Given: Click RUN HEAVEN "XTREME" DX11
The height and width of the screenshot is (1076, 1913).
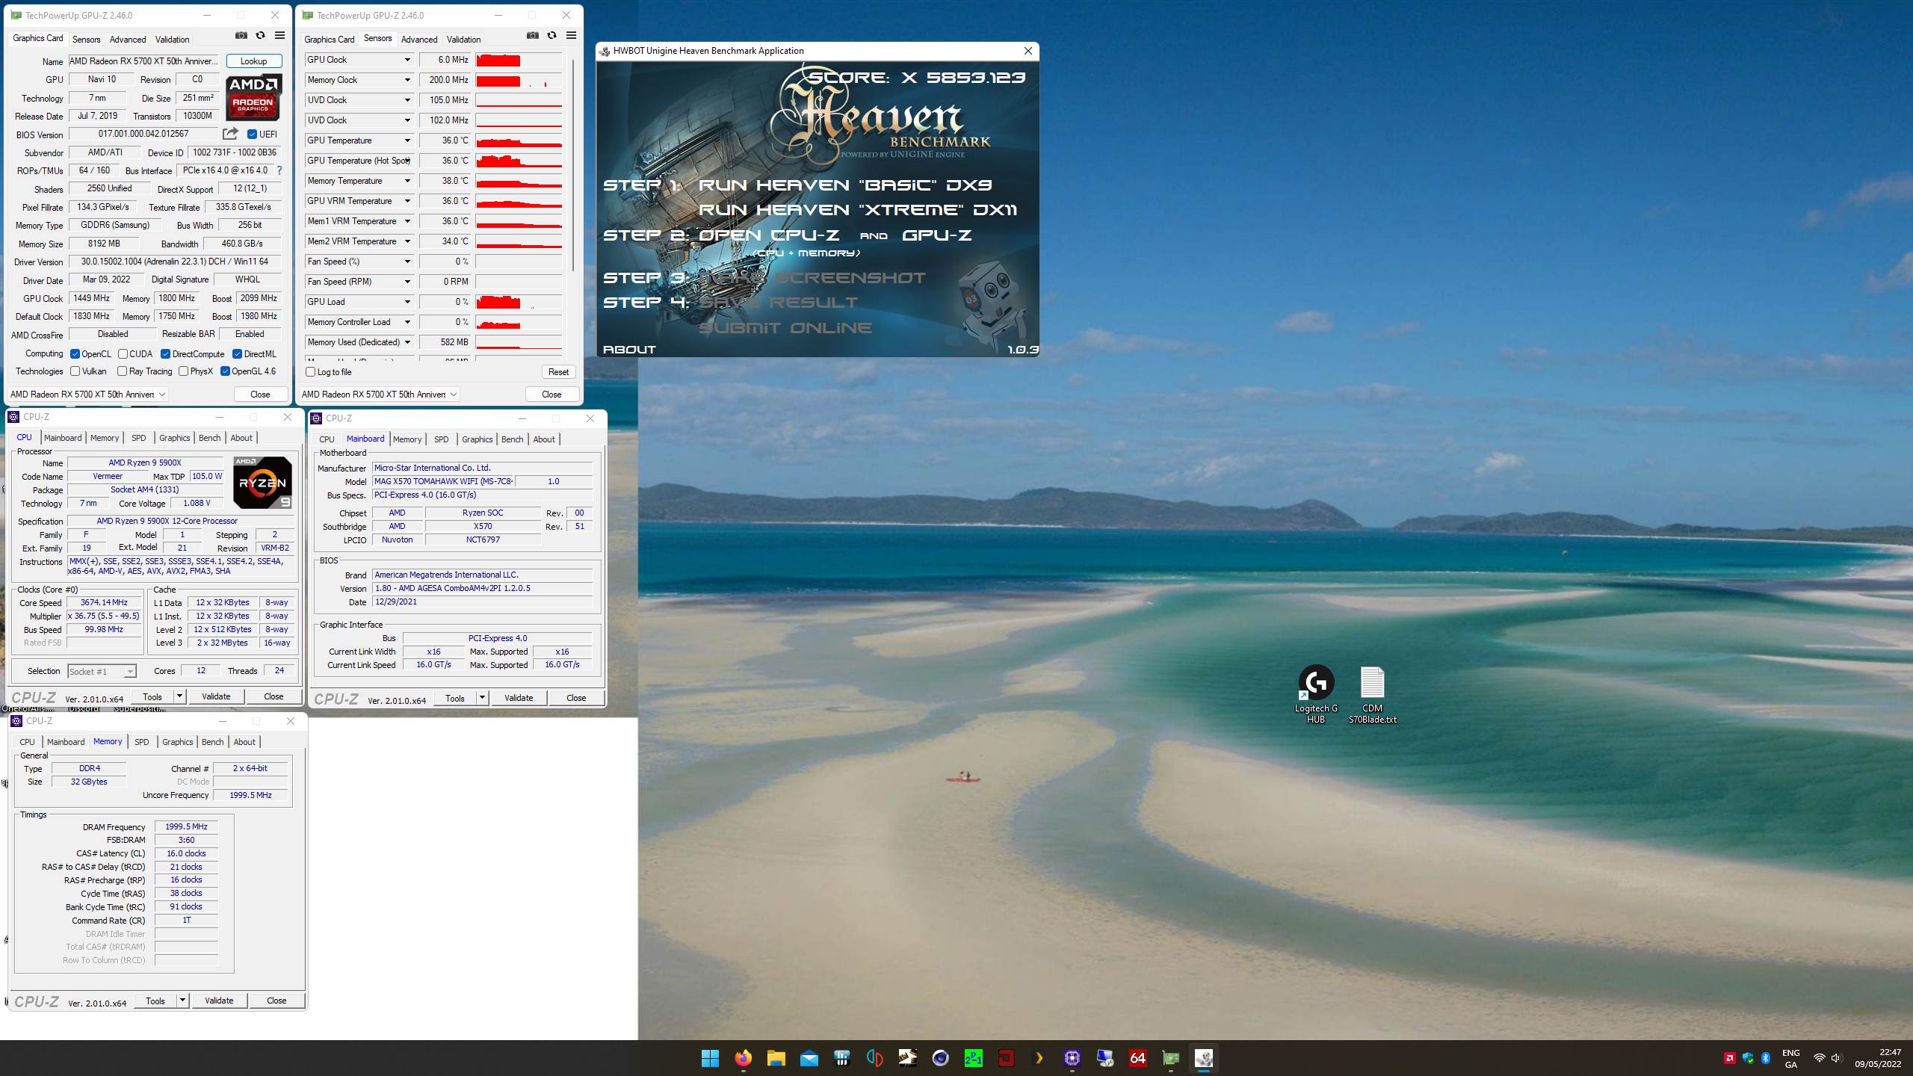Looking at the screenshot, I should point(858,210).
